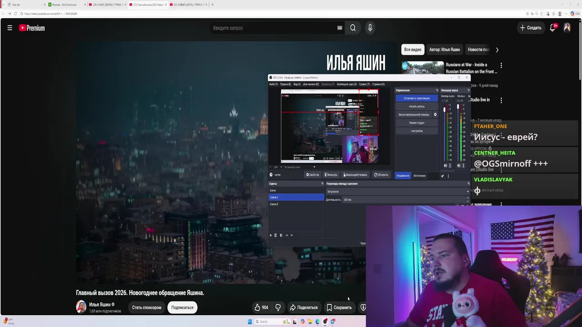
Task: Click Обновить button in OBS
Action: 381,175
